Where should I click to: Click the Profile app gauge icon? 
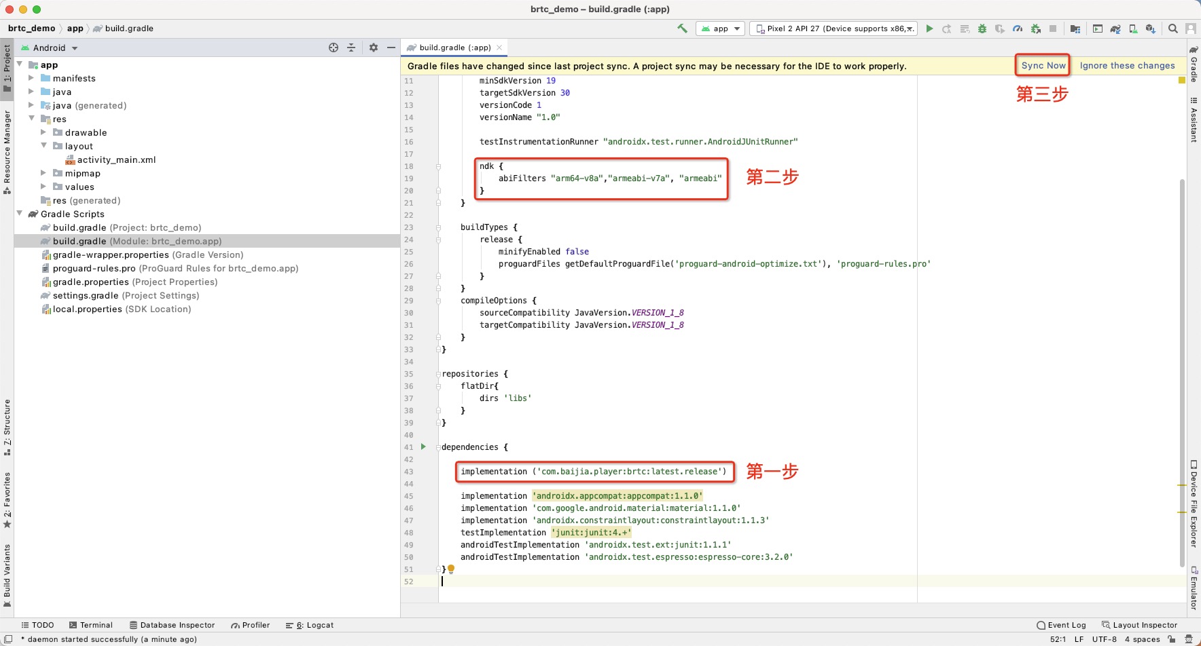pos(1018,28)
